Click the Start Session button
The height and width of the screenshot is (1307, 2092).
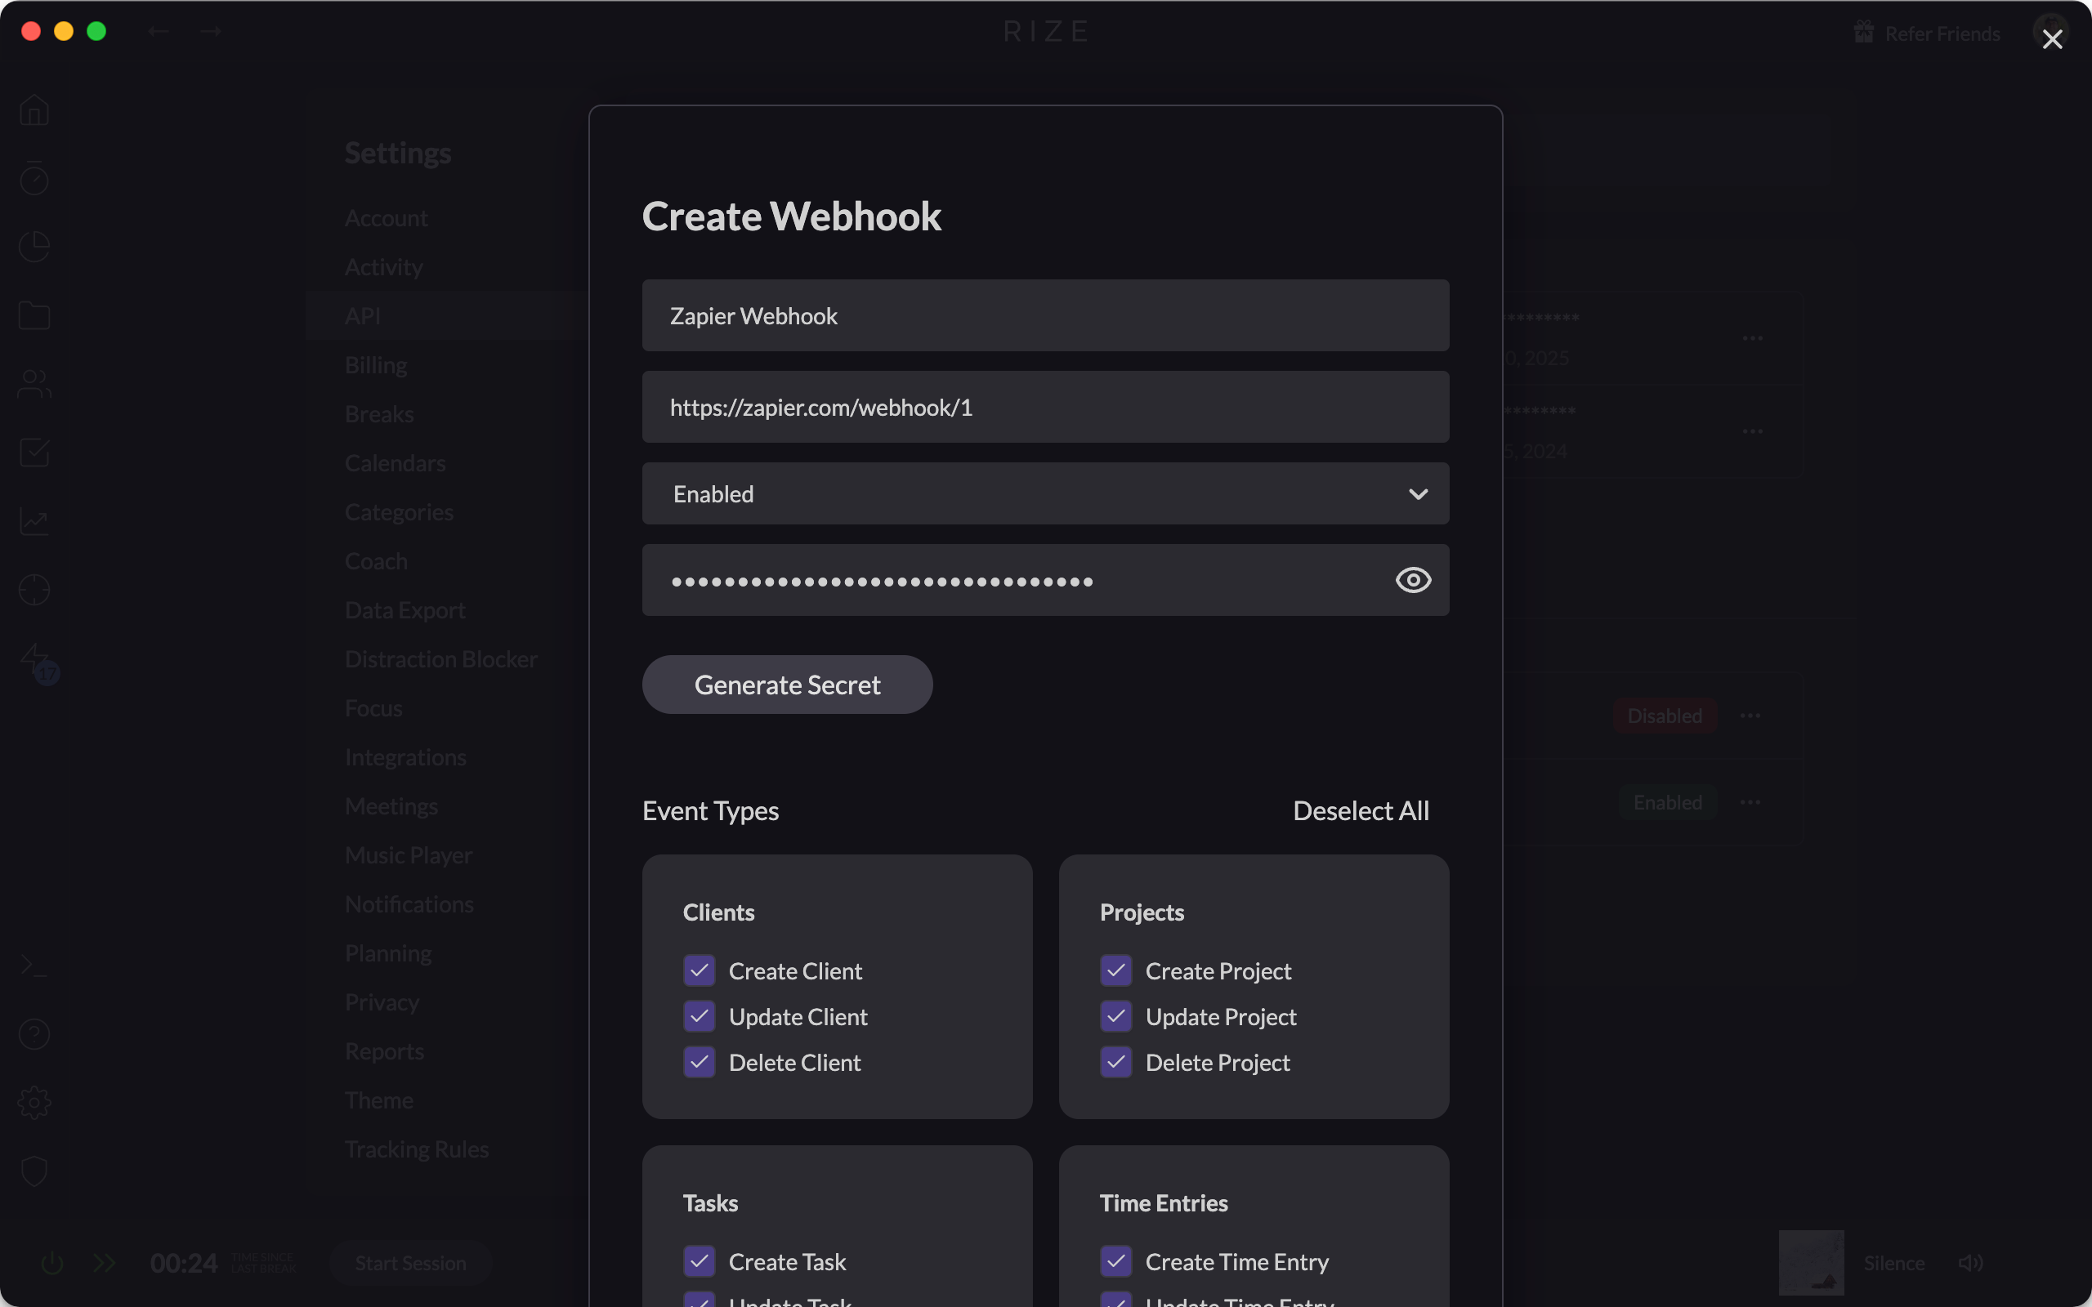coord(410,1263)
